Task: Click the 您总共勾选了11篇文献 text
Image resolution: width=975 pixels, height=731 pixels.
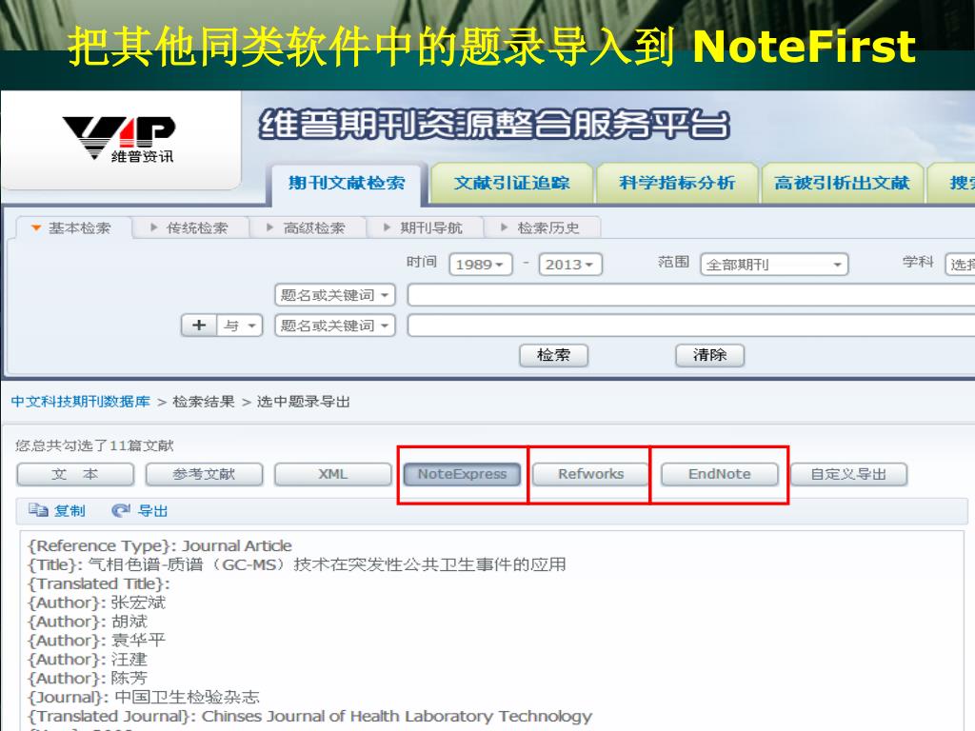Action: [94, 445]
